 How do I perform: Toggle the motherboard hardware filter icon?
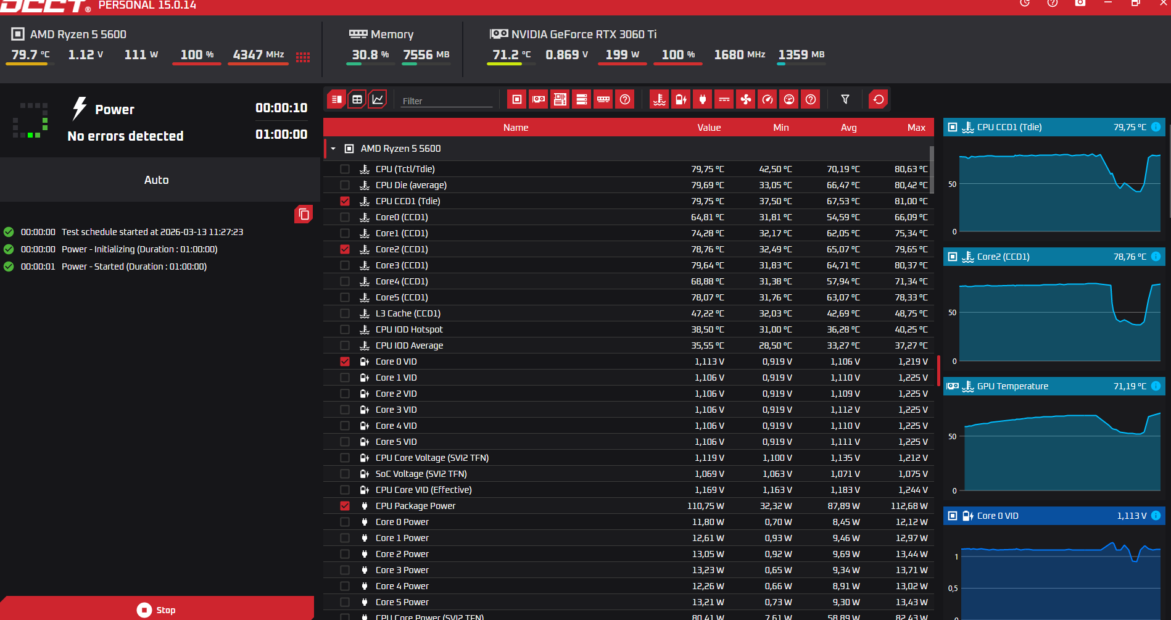[560, 99]
